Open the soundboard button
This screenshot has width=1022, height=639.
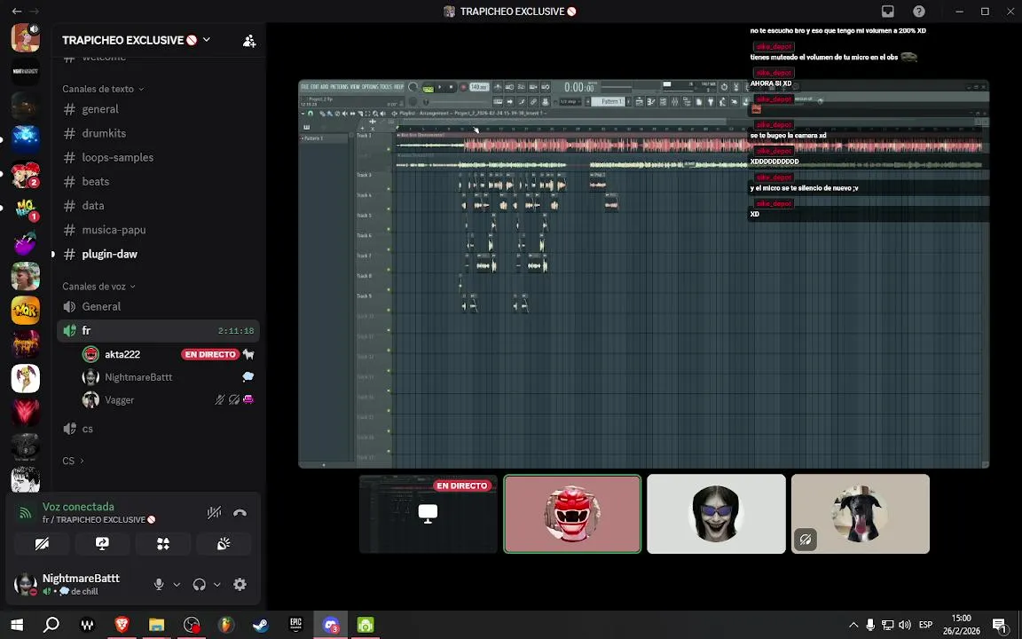(x=224, y=544)
